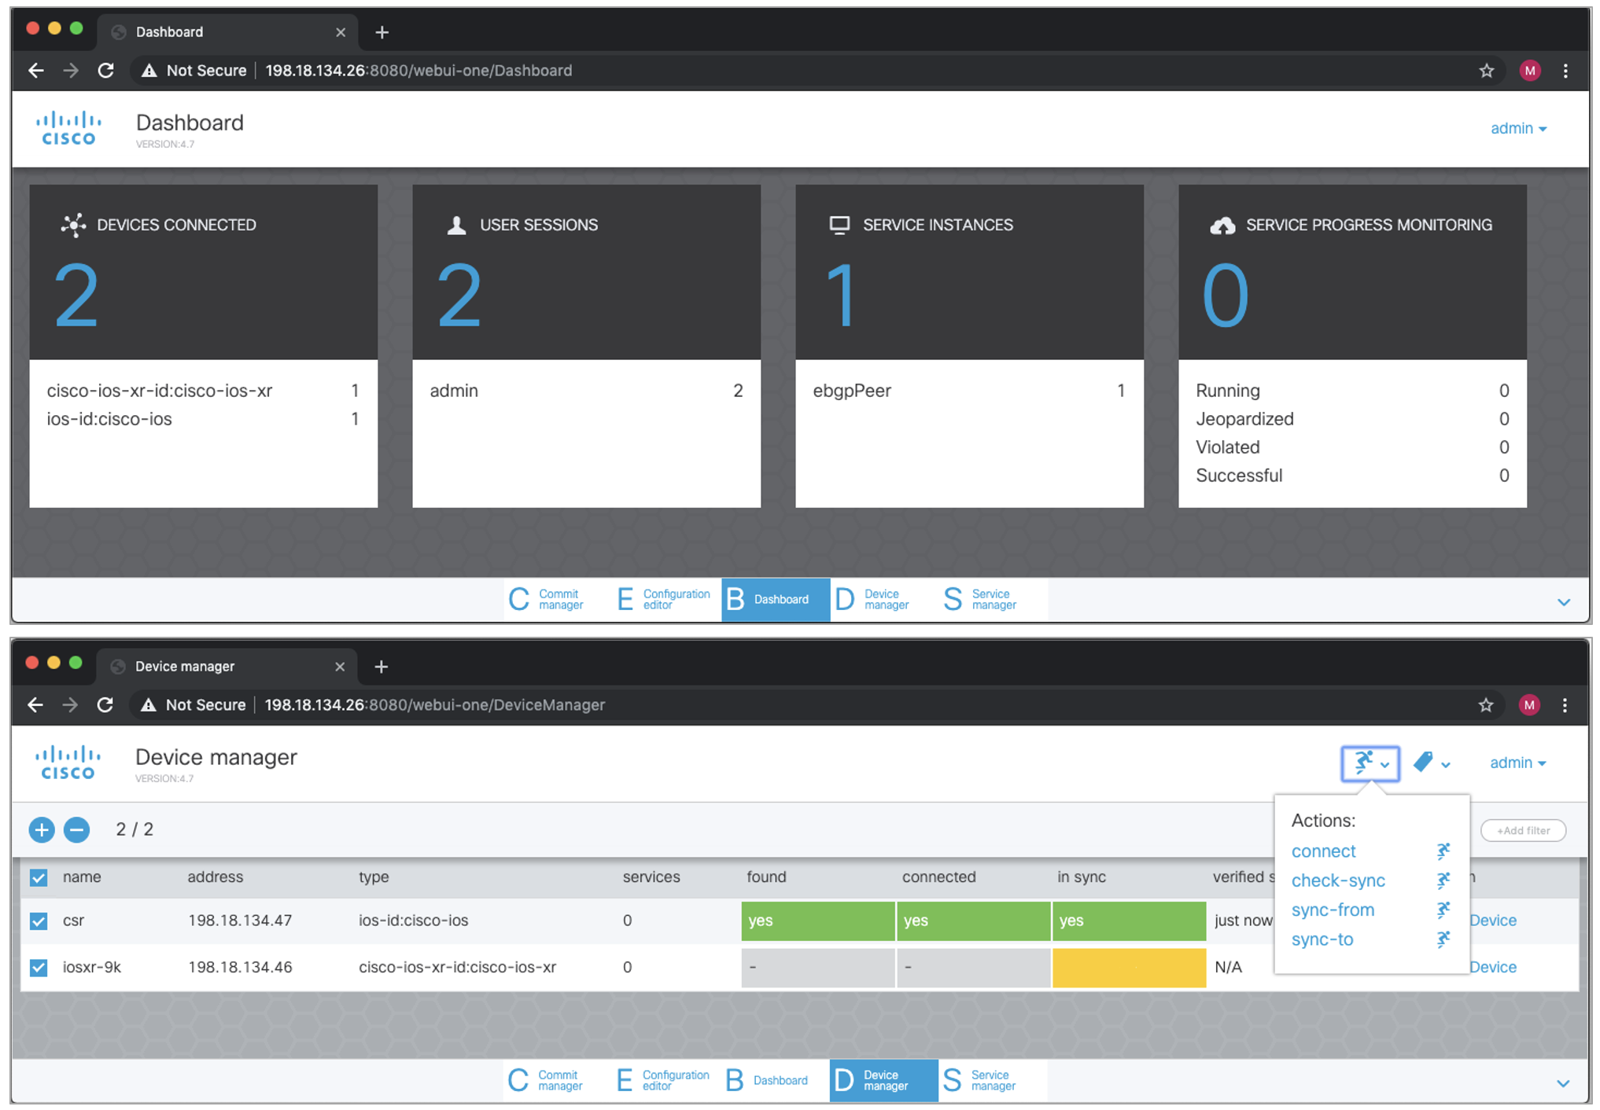Click cisco-ios-xr-id:cisco-ios-xr in Devices Connected card
Screen dimensions: 1600x1110
click(x=160, y=391)
